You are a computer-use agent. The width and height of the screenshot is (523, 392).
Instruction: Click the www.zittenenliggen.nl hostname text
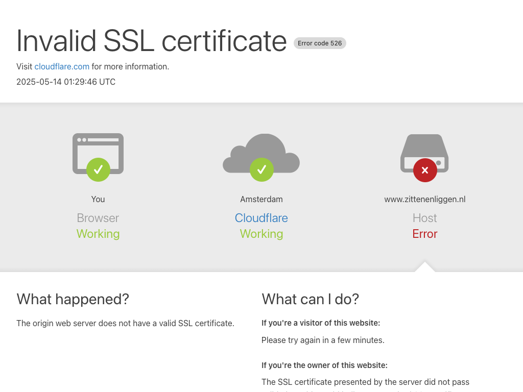(425, 199)
